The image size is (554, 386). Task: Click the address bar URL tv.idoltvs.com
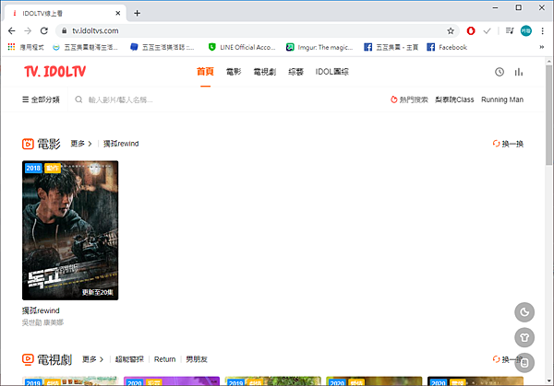tap(95, 31)
